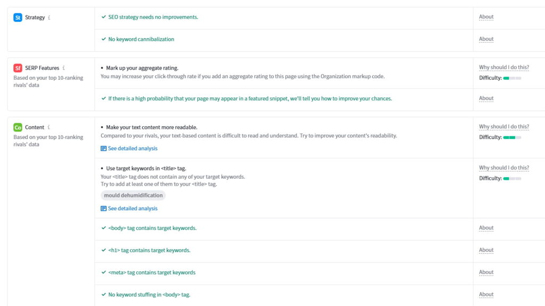545x306 pixels.
Task: Click 'SEO strategy needs no improvements.' text
Action: (x=153, y=17)
